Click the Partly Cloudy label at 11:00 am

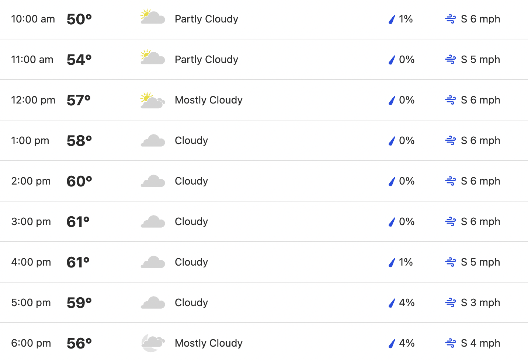(x=206, y=60)
